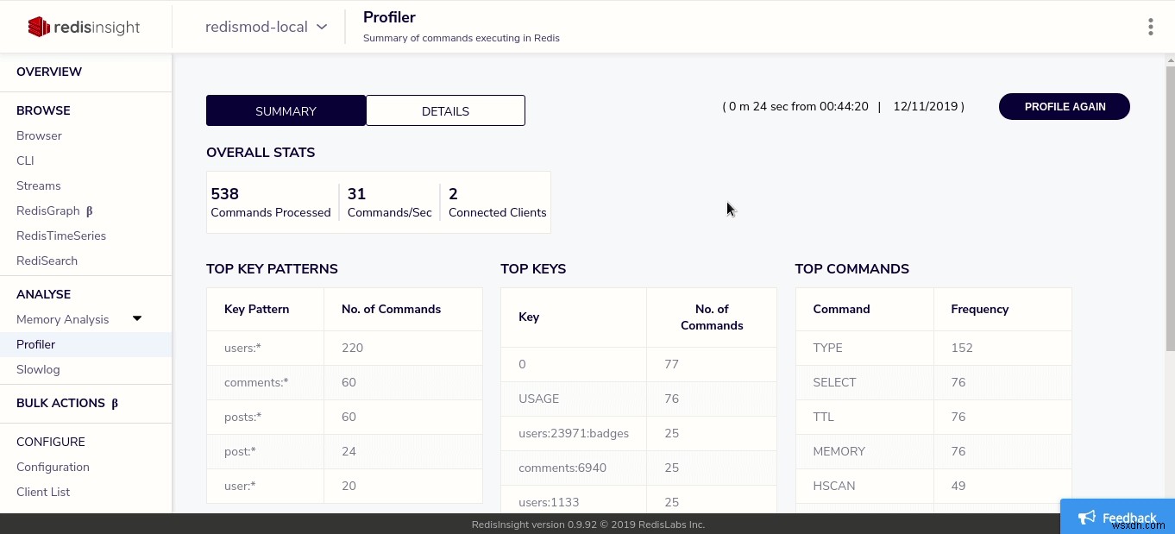Open Slowlog in the sidebar
Screen dimensions: 1175x534
(38, 369)
